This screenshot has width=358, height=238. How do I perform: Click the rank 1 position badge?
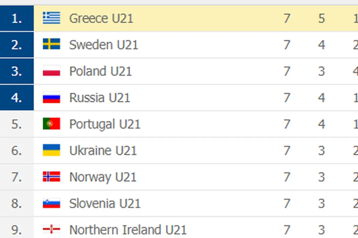17,18
